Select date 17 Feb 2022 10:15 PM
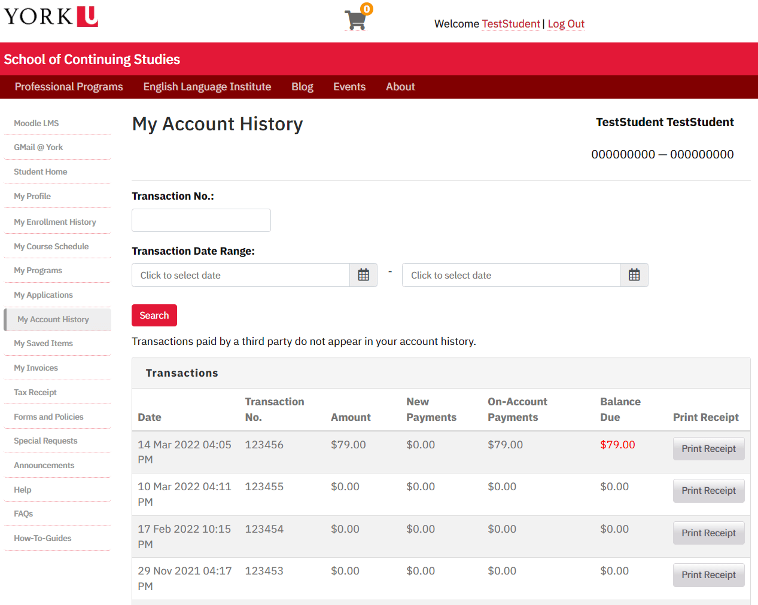This screenshot has height=605, width=758. tap(184, 537)
